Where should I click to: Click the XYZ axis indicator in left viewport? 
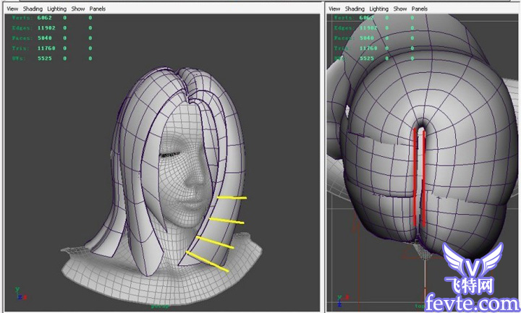click(20, 293)
